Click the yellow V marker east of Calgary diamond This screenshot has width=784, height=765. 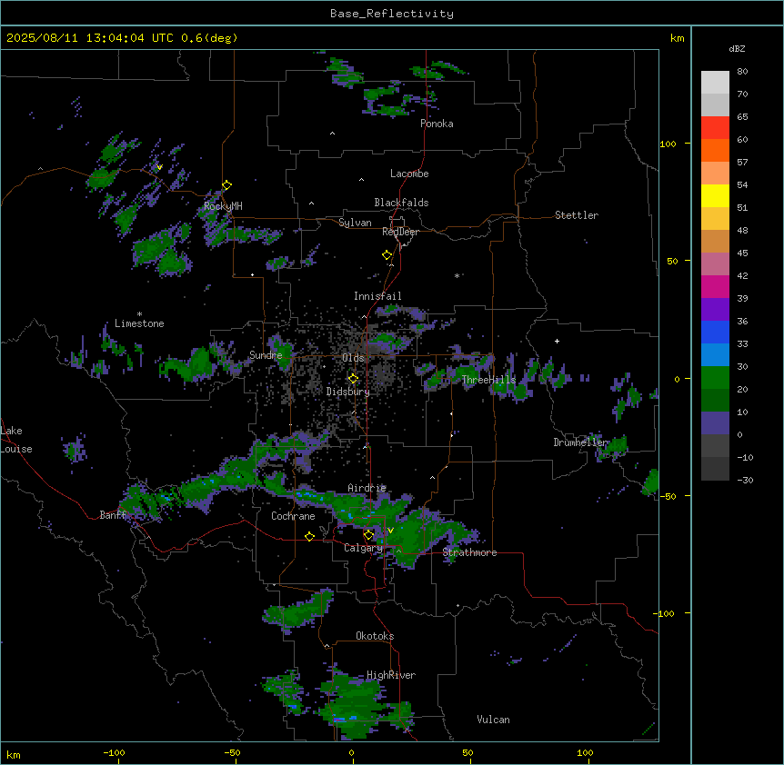[x=390, y=531]
